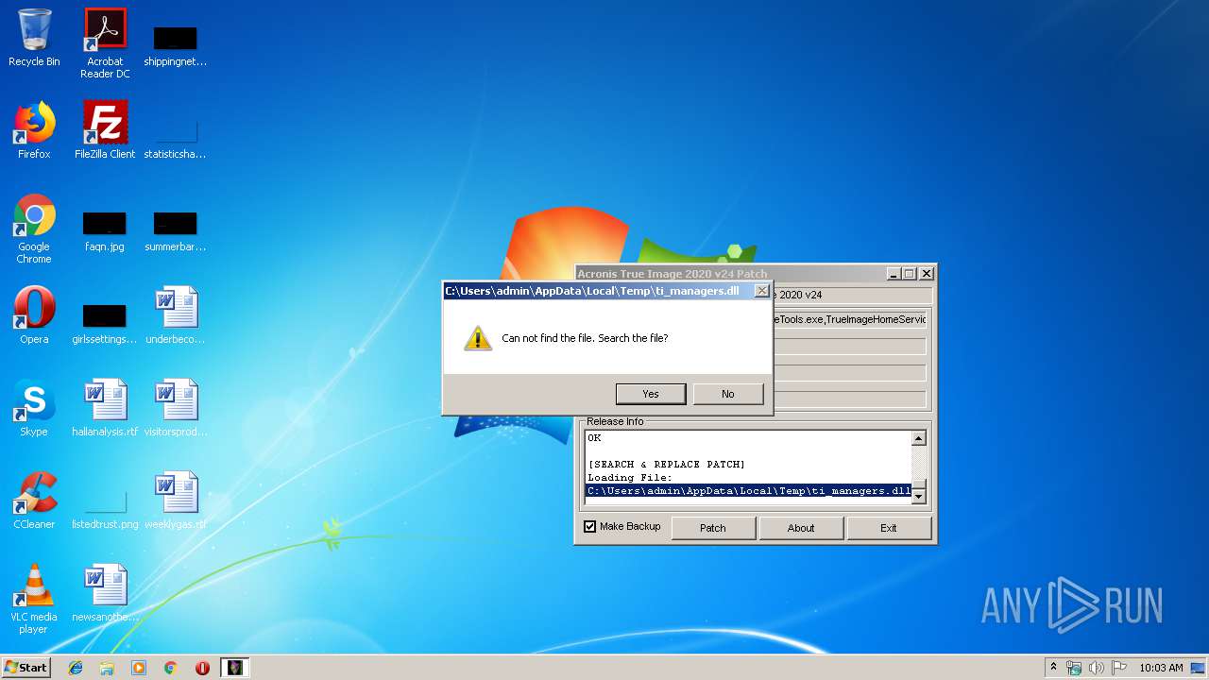
Task: Open the Action Center flag icon
Action: pyautogui.click(x=1119, y=668)
